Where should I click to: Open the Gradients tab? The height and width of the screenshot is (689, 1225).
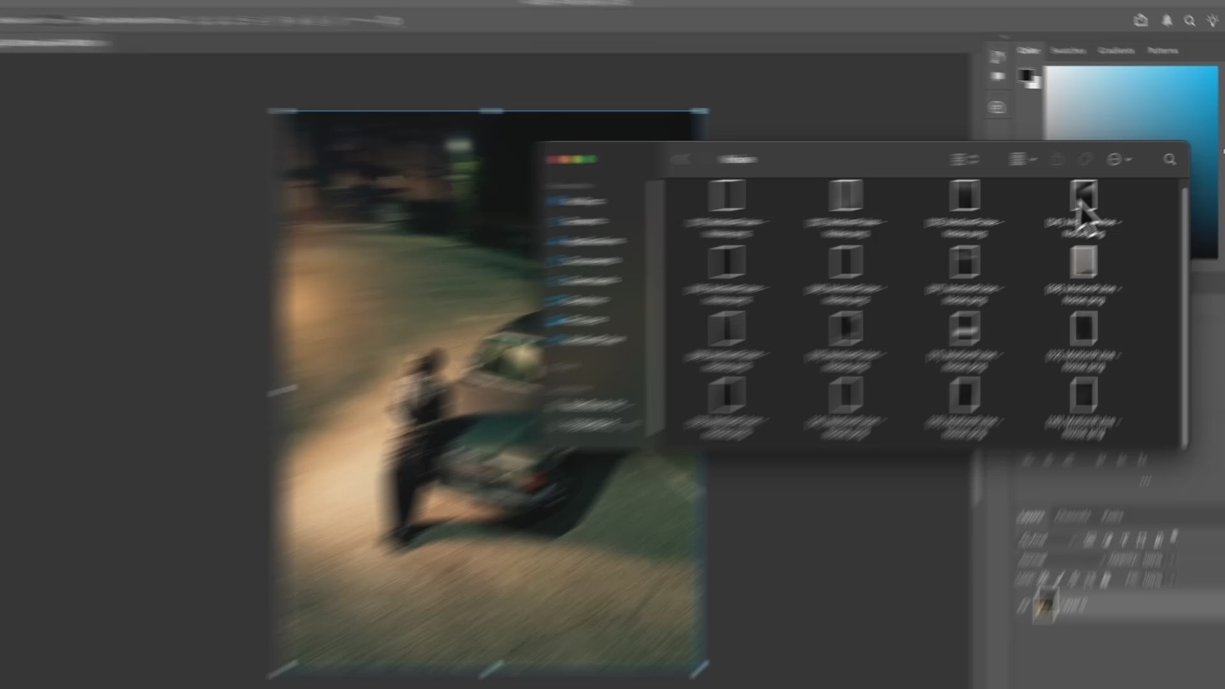(1116, 50)
